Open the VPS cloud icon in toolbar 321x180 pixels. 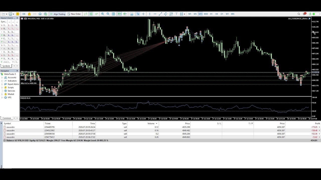40,14
